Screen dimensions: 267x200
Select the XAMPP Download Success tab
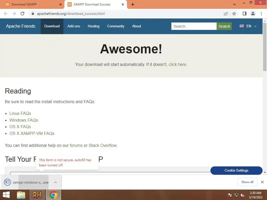[96, 5]
